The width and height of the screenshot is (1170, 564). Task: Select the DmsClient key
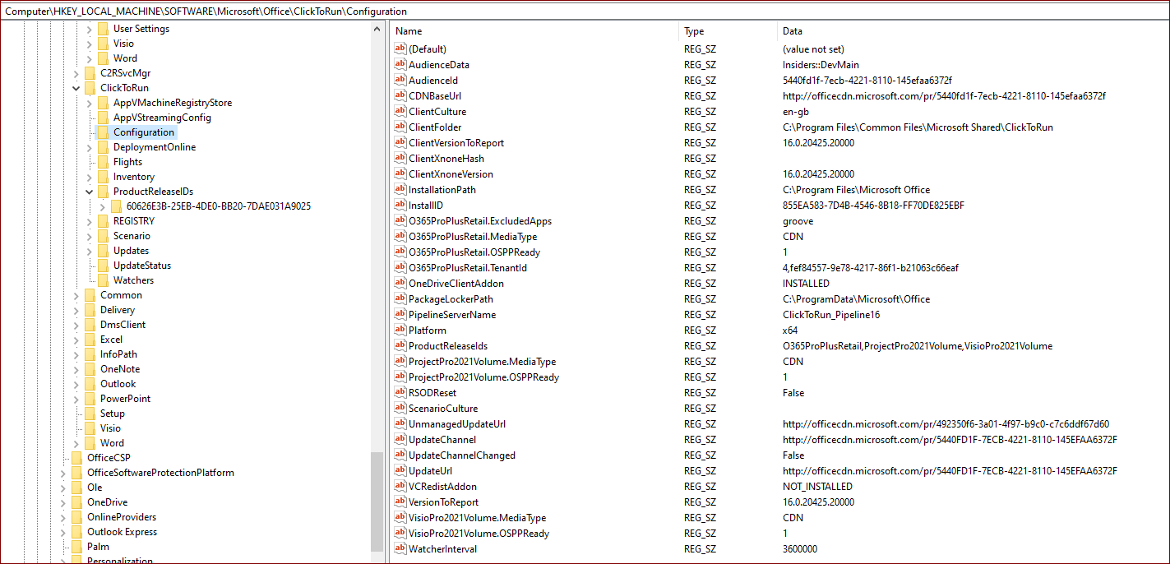[123, 325]
